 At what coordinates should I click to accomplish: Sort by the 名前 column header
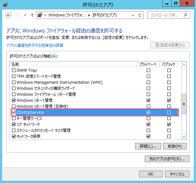click(73, 64)
